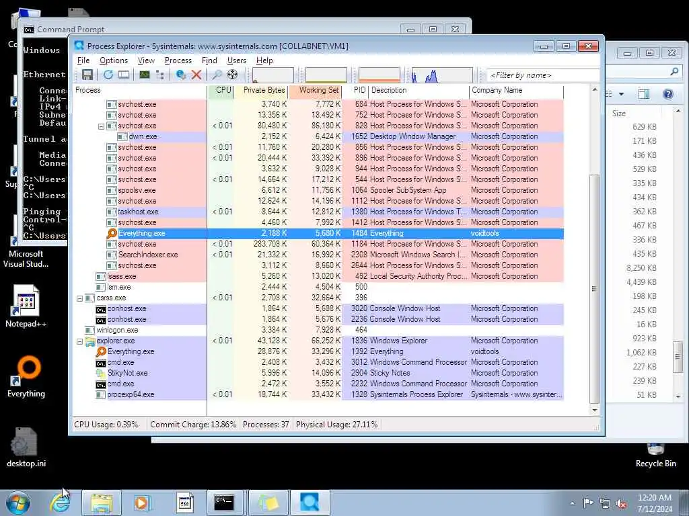The image size is (689, 516).
Task: Open the Help menu
Action: coord(264,60)
